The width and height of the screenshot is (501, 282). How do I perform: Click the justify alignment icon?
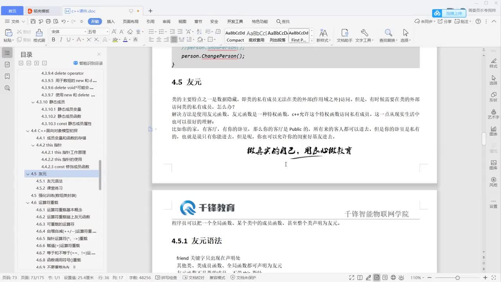point(174,40)
